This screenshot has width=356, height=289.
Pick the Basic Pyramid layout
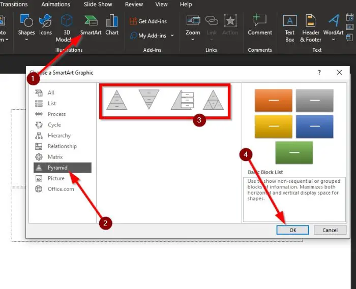click(116, 100)
